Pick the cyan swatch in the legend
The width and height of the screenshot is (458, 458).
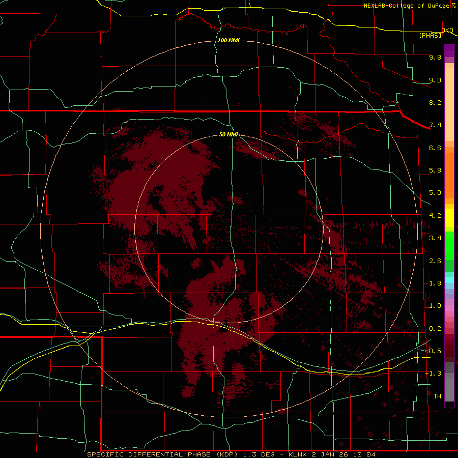click(x=449, y=279)
